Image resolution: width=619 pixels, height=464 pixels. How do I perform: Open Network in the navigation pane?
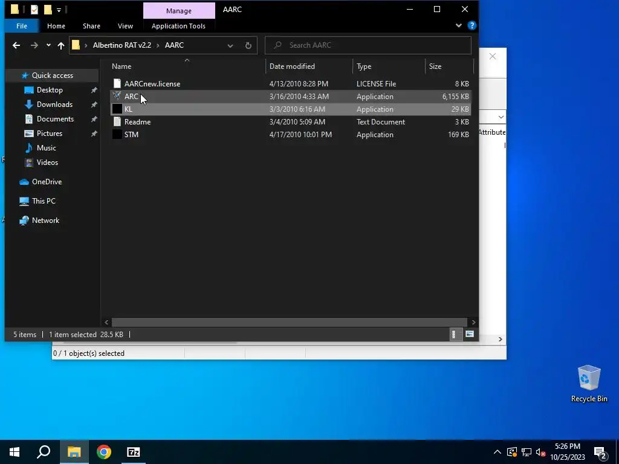click(x=45, y=221)
